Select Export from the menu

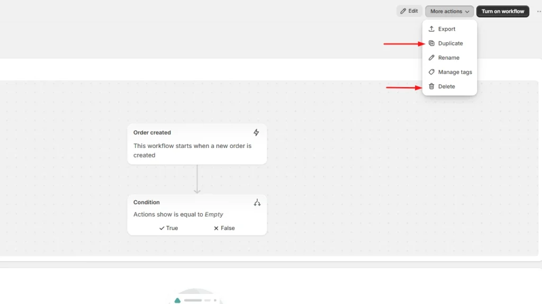(449, 29)
